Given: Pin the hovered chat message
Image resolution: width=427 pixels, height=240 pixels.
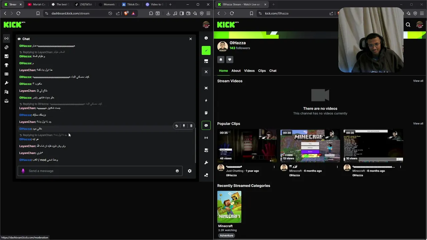Looking at the screenshot, I should [184, 126].
